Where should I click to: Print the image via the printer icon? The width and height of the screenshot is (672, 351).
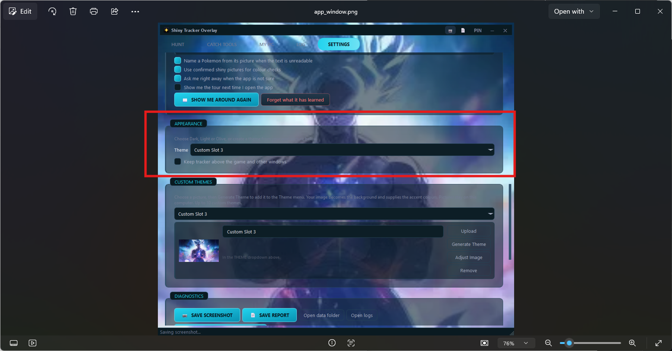pos(94,11)
